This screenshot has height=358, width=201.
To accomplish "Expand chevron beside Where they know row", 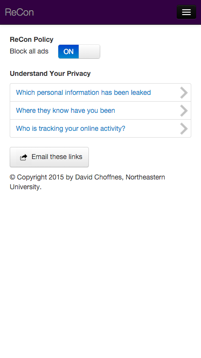I will pyautogui.click(x=184, y=110).
